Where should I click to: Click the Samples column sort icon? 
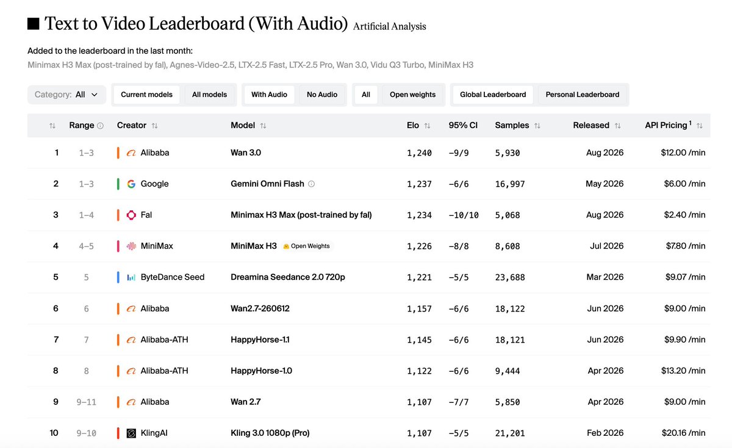(537, 126)
